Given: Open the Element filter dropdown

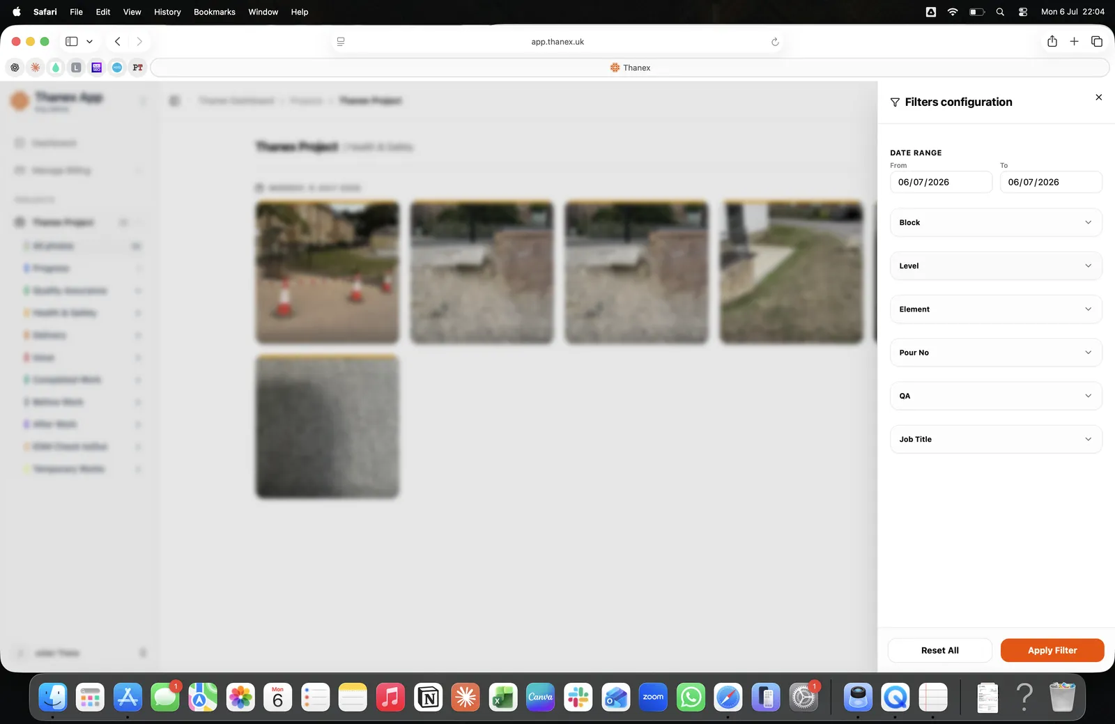Looking at the screenshot, I should (x=996, y=309).
